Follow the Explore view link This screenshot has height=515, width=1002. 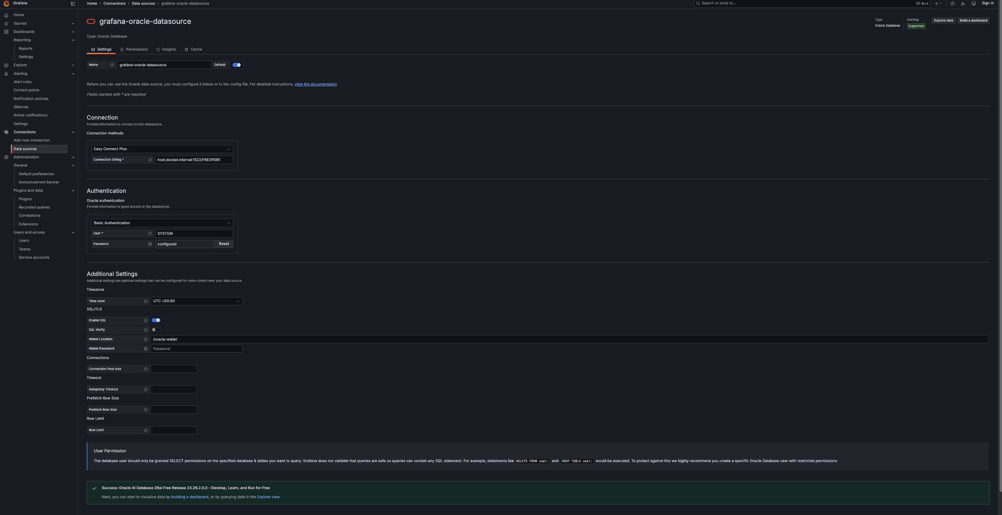[x=268, y=497]
